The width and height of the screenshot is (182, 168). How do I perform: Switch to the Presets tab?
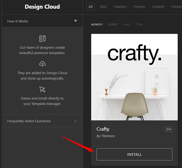click(x=139, y=7)
